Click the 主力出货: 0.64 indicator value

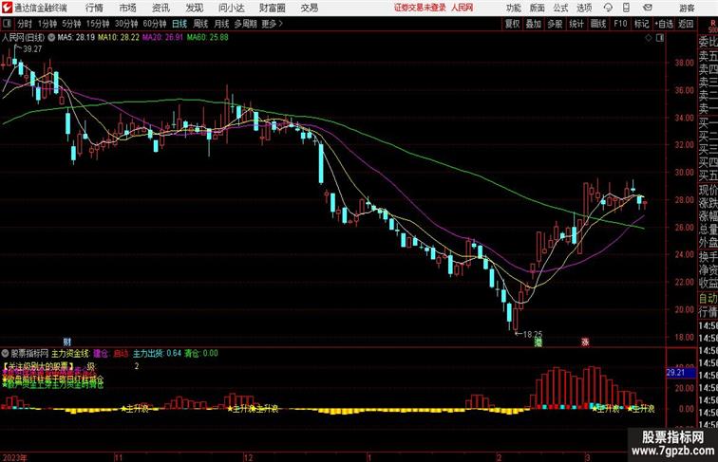coord(157,353)
